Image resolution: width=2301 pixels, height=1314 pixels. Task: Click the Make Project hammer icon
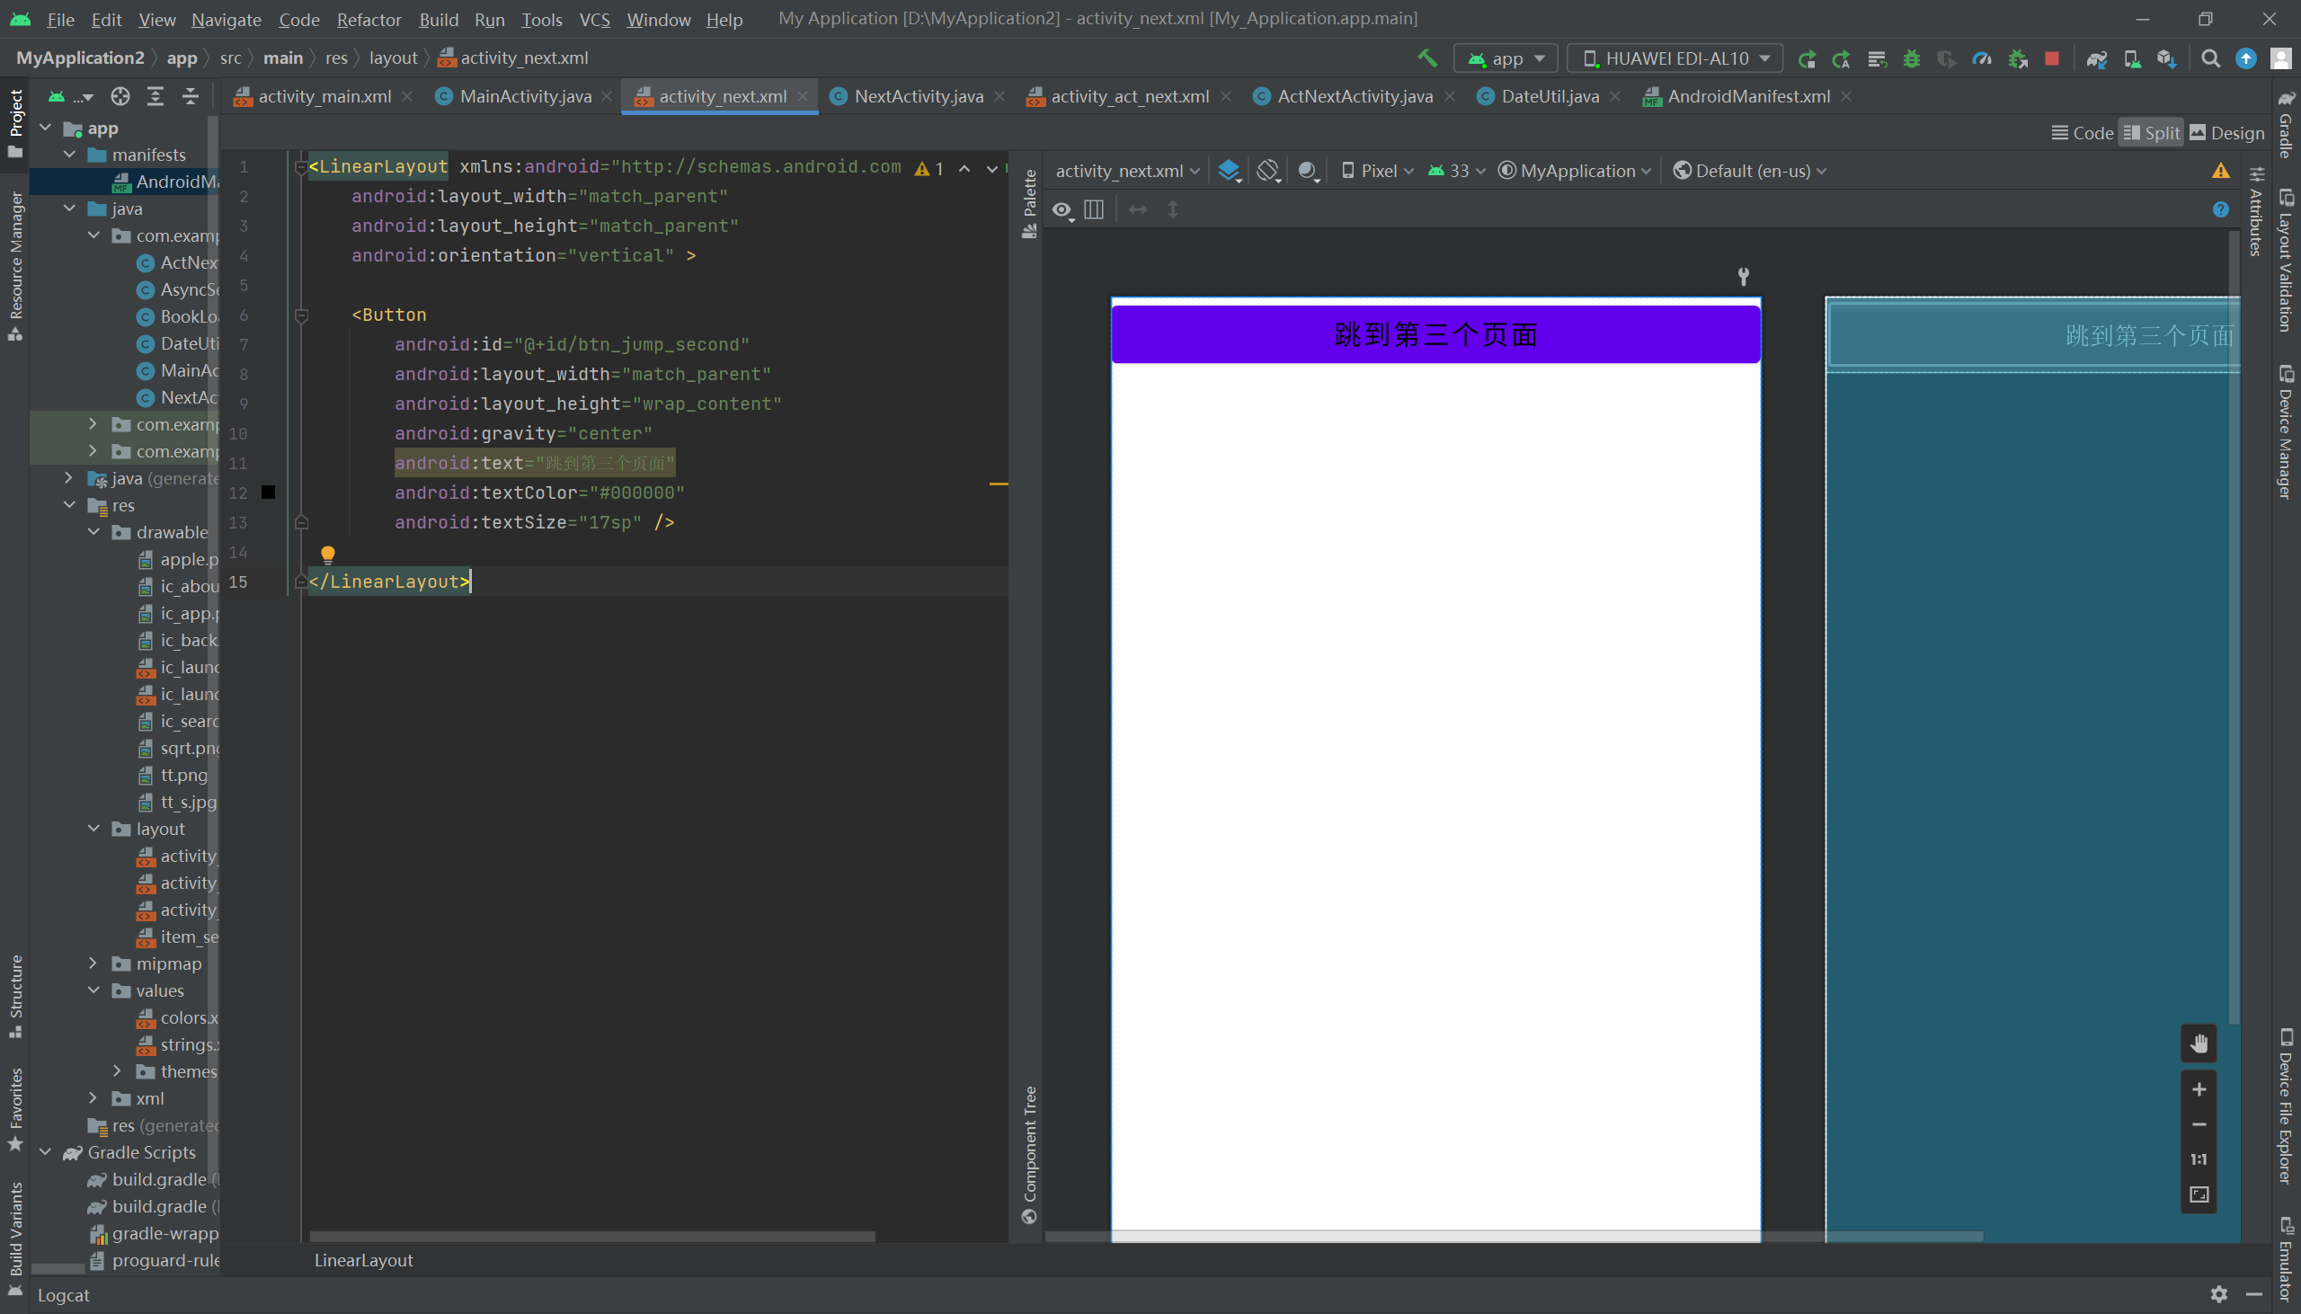tap(1426, 58)
